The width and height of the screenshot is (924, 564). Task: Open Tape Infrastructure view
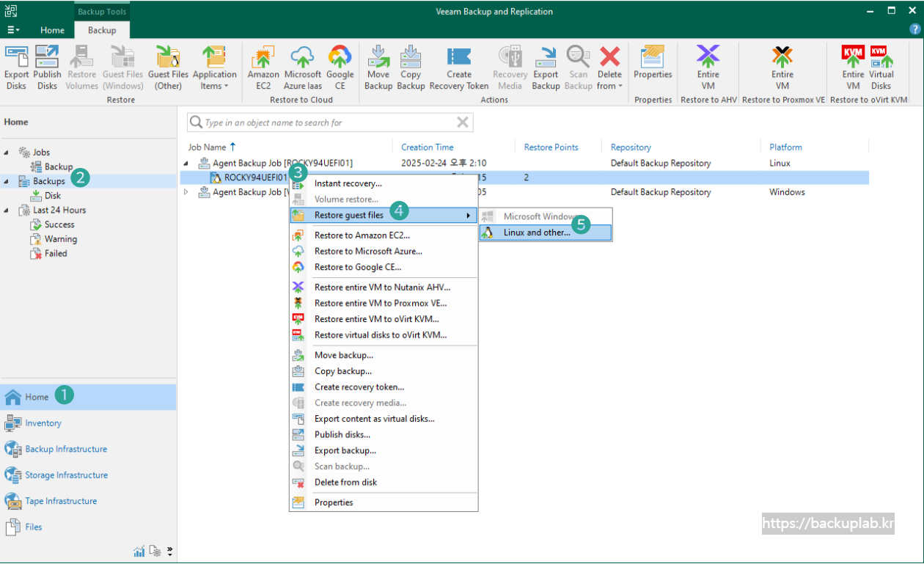[88, 501]
